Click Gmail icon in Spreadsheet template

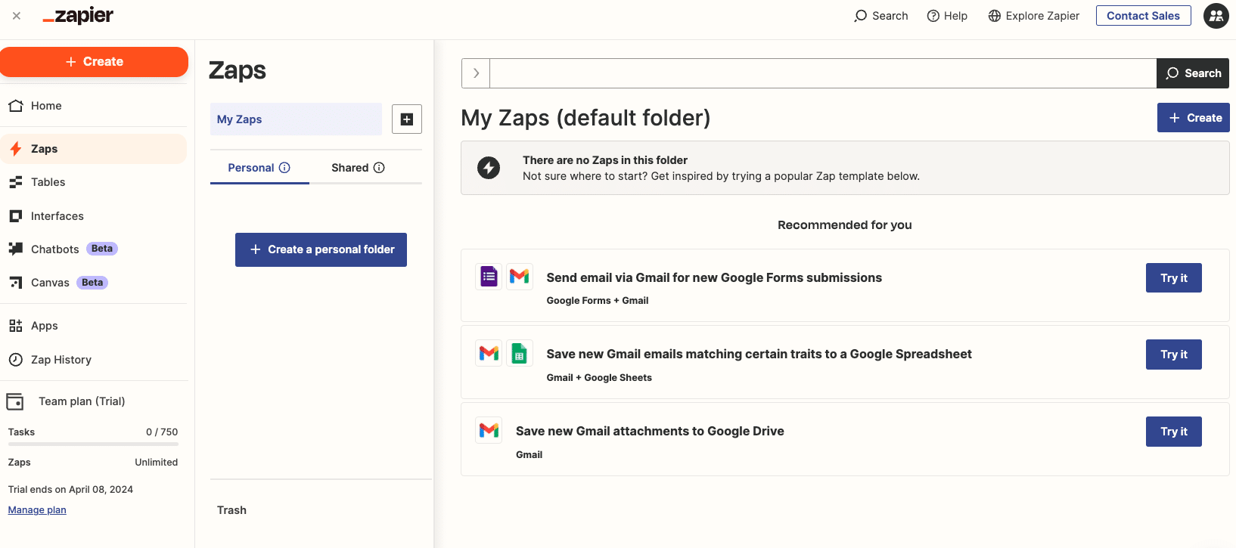tap(489, 353)
